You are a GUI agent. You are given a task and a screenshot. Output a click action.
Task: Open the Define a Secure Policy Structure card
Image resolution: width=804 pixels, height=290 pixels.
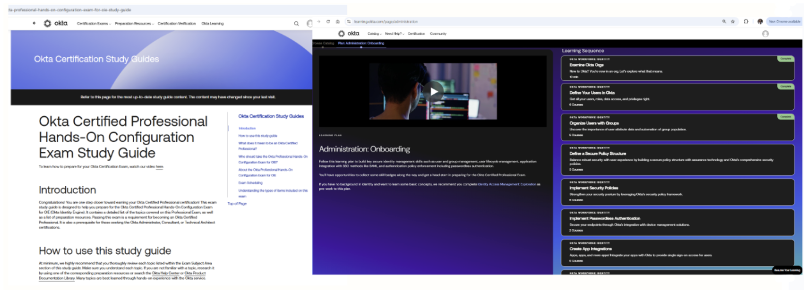(677, 159)
